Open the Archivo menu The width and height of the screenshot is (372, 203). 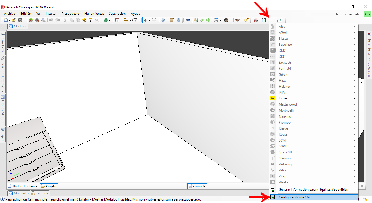[10, 14]
